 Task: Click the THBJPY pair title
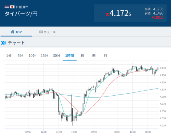22,7
